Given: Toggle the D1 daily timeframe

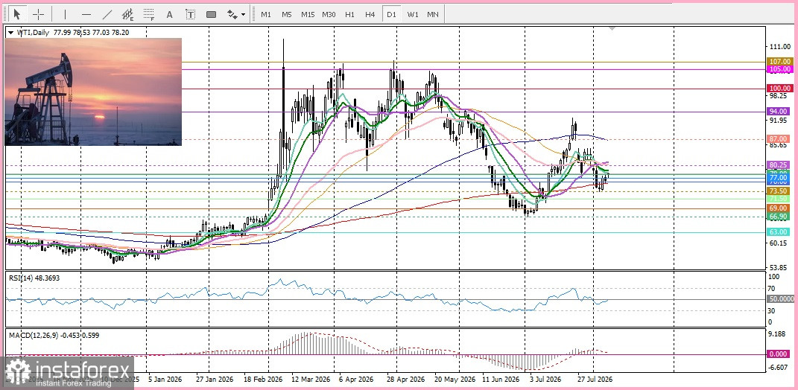Looking at the screenshot, I should pos(391,14).
